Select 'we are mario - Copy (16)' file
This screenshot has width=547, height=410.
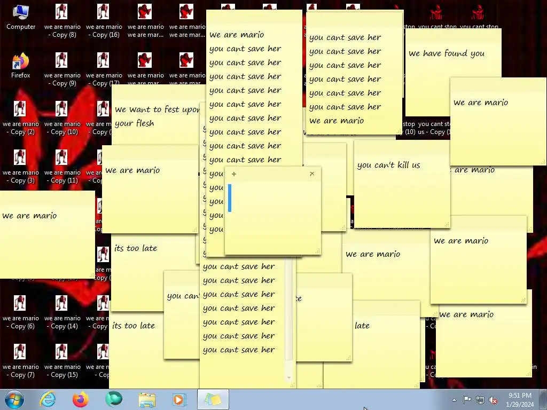click(x=104, y=21)
